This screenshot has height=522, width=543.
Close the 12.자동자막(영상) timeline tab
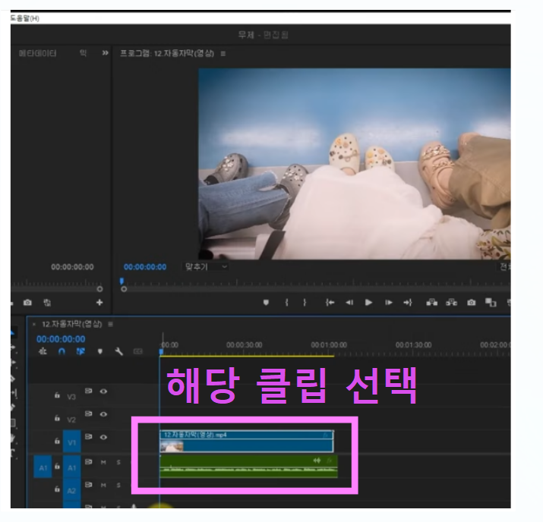pyautogui.click(x=34, y=325)
